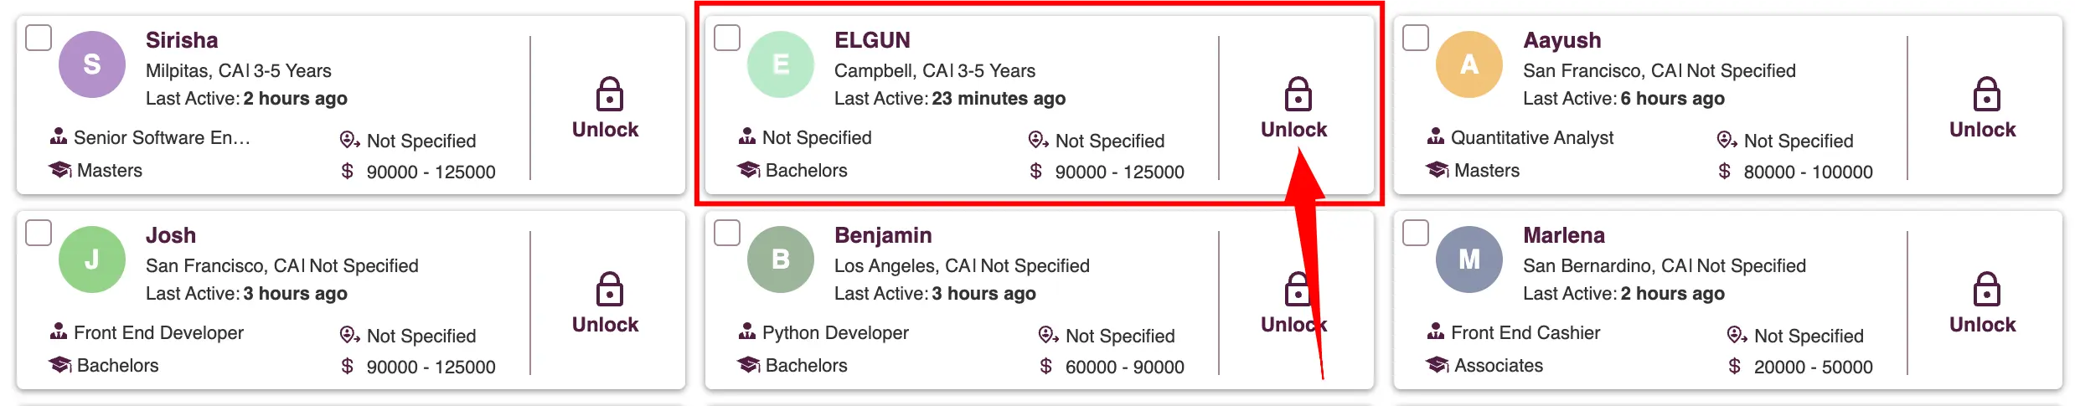Click the lock icon on Sirisha's card
This screenshot has height=406, width=2075.
[609, 94]
